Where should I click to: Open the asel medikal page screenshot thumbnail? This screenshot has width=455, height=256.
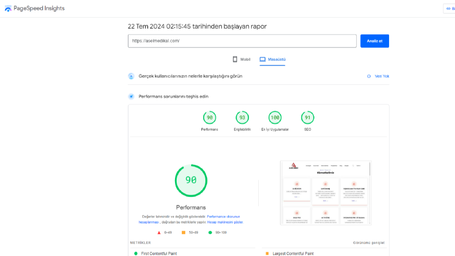[325, 193]
